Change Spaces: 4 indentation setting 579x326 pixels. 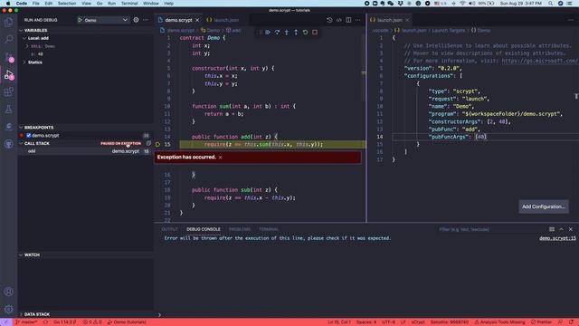(366, 322)
